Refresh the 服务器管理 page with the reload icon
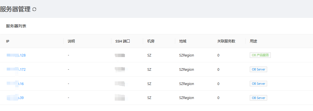This screenshot has height=111, width=313. coord(34,9)
